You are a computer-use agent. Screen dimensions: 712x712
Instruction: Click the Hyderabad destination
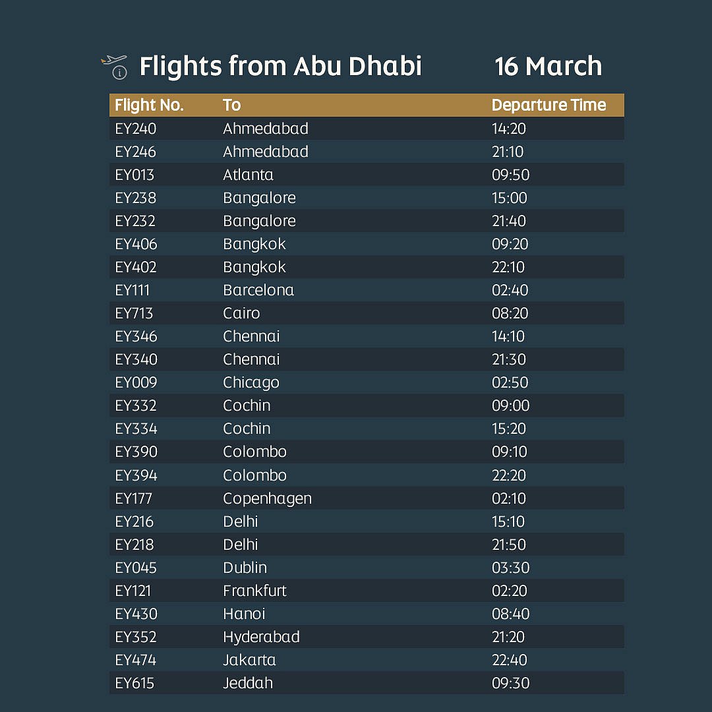261,637
